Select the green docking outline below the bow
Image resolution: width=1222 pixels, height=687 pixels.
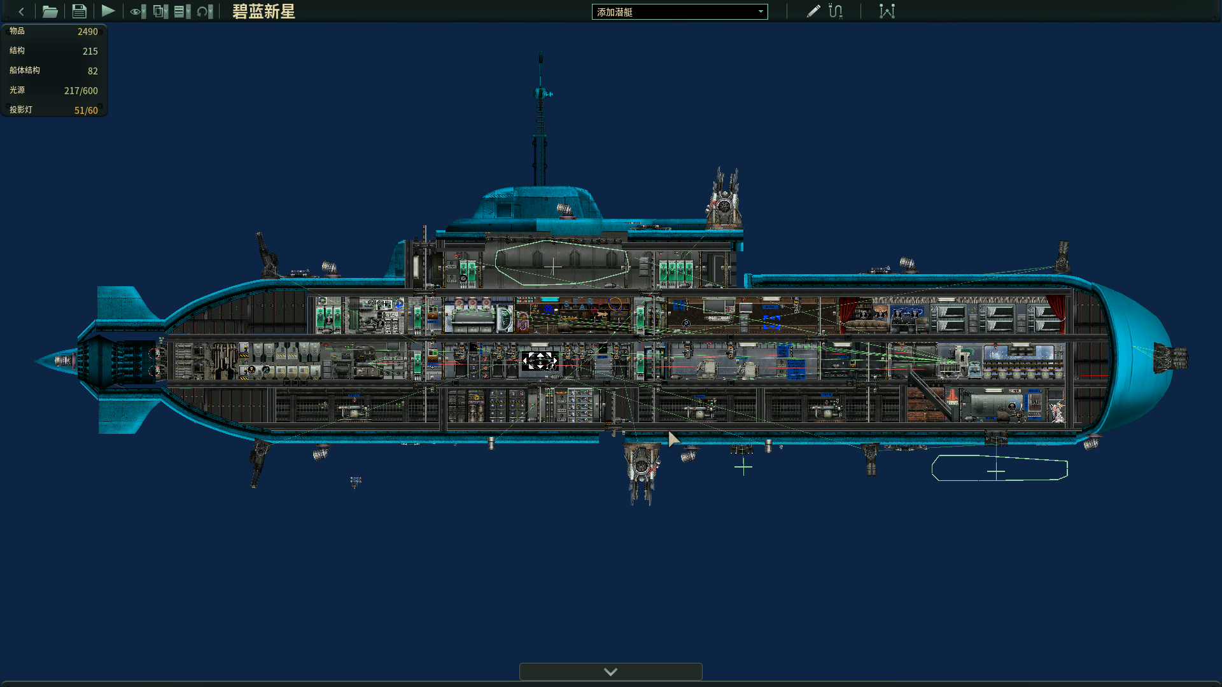click(999, 468)
